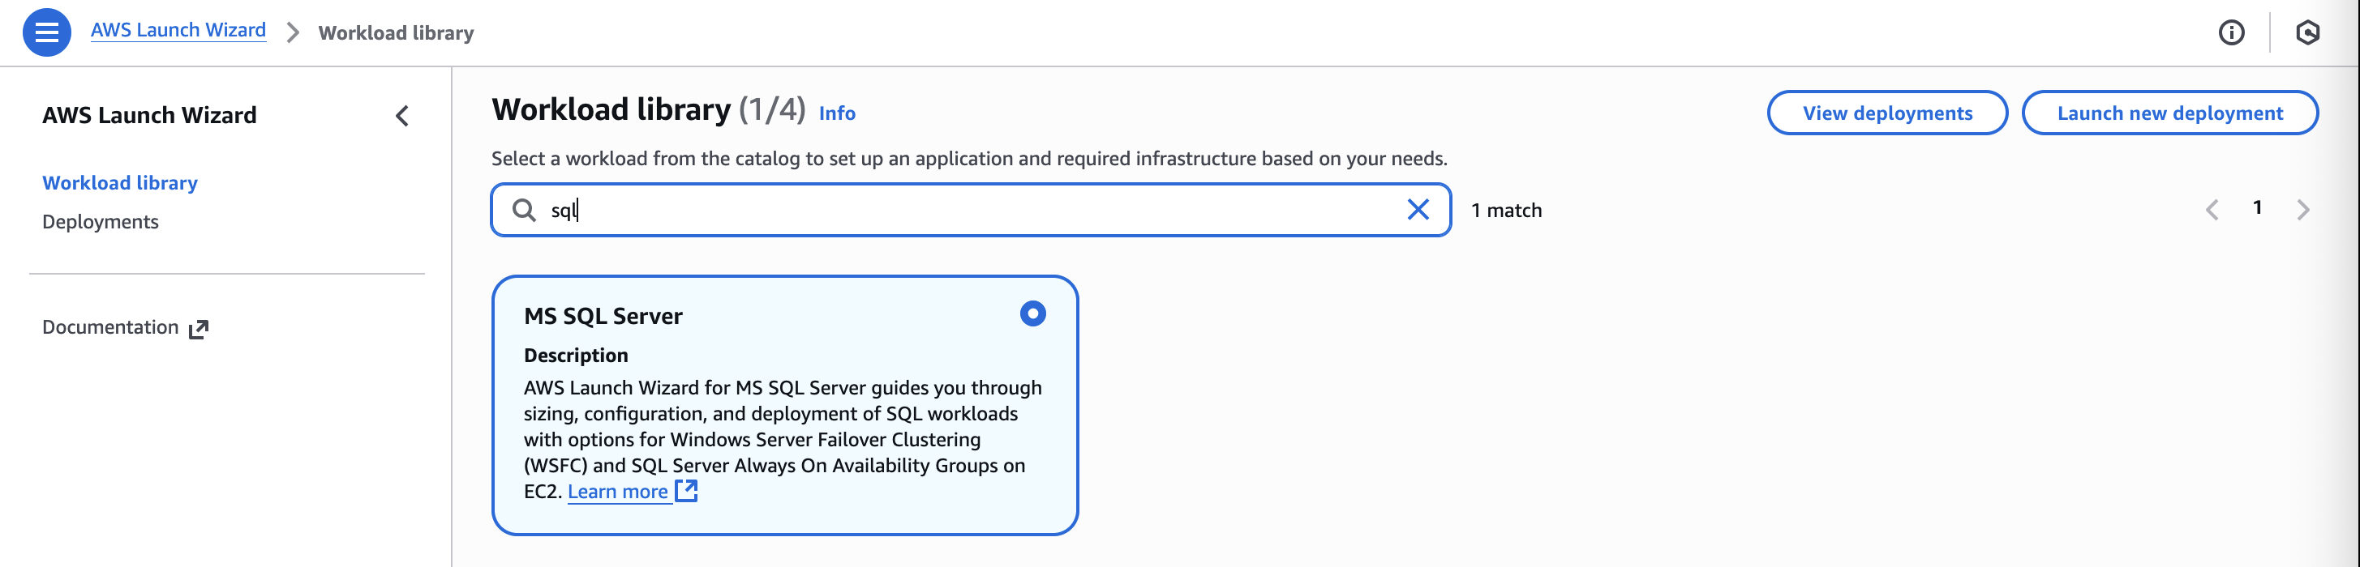Image resolution: width=2360 pixels, height=567 pixels.
Task: Click the Info link beside Workload library
Action: coord(836,113)
